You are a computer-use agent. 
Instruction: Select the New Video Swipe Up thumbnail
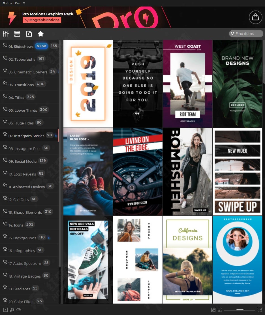point(238,172)
